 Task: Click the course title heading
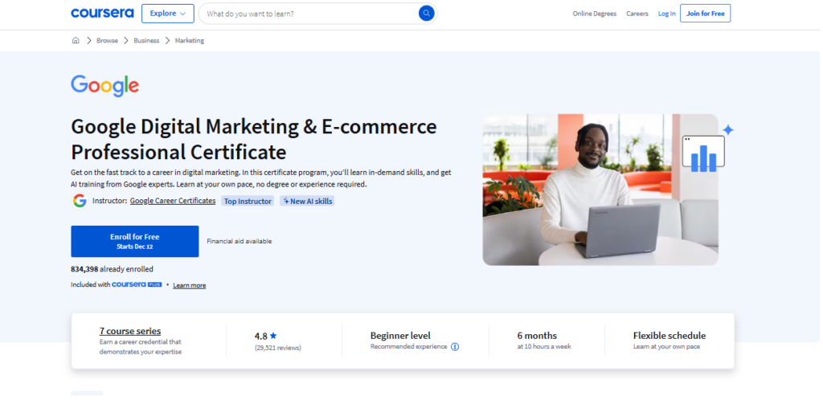click(254, 140)
